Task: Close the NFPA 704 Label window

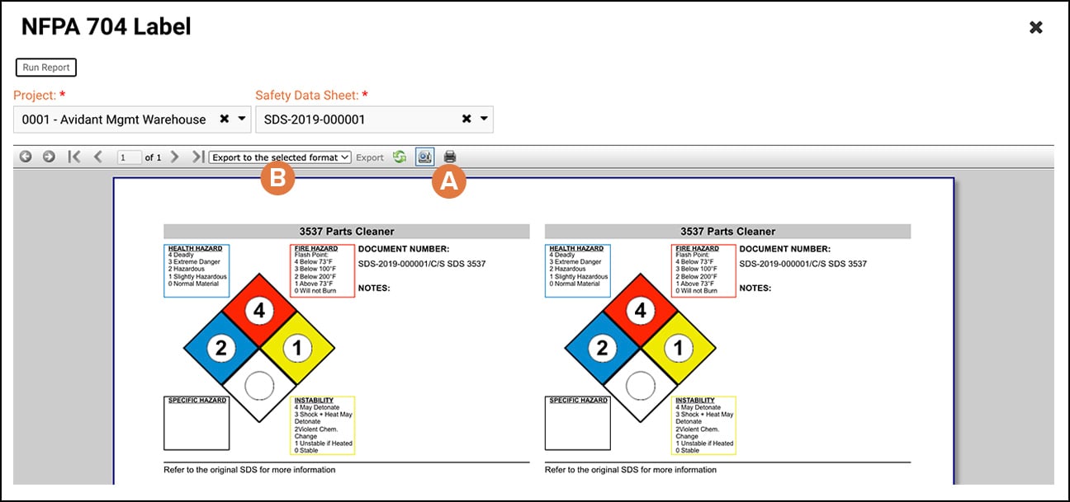Action: point(1036,26)
